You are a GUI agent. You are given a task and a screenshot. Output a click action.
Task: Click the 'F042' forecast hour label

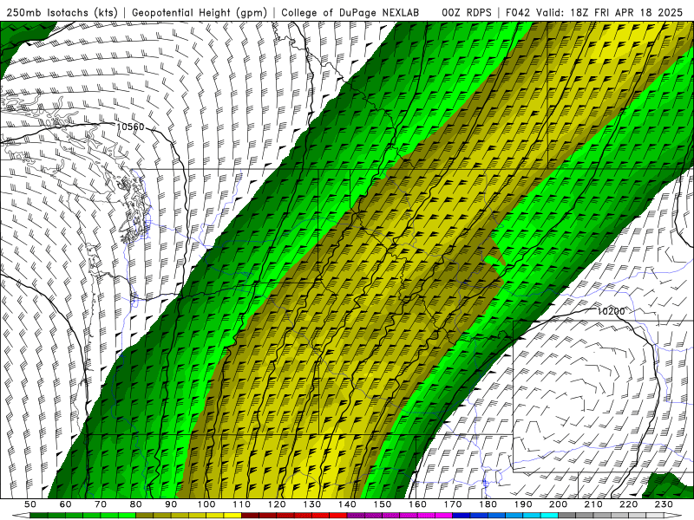(x=518, y=12)
